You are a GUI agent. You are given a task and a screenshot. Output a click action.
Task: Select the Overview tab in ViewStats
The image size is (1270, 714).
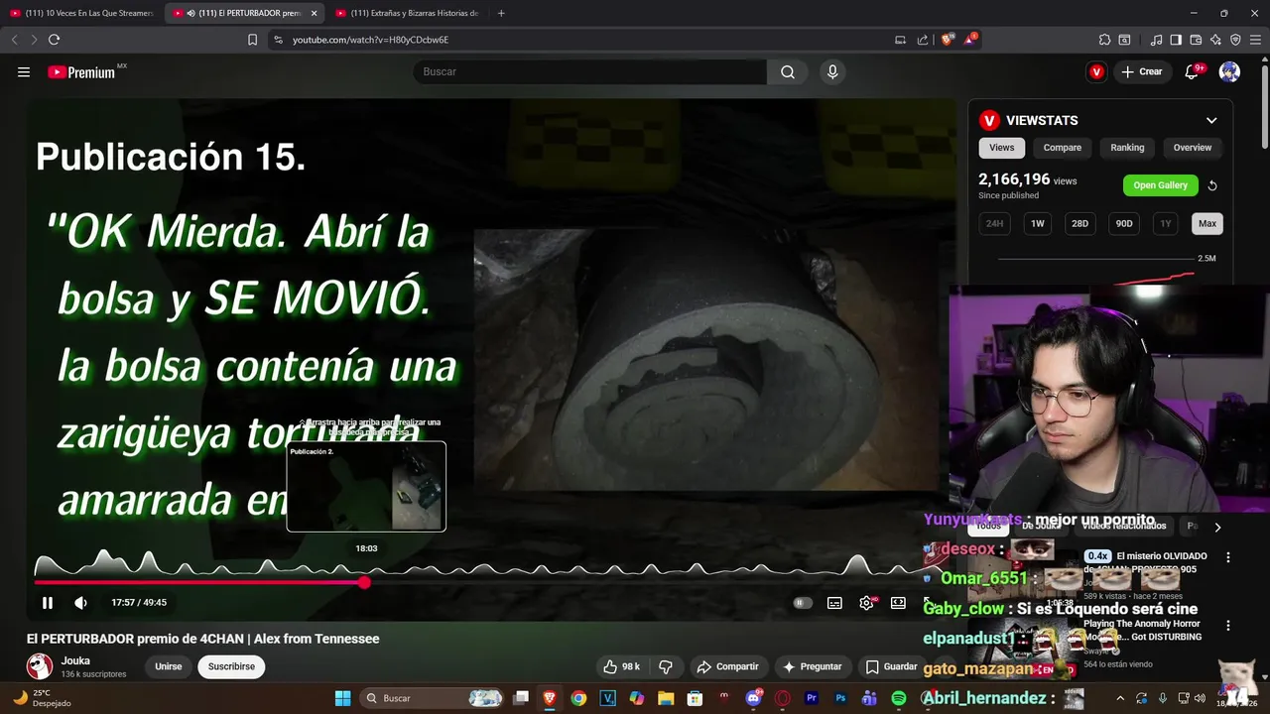pos(1193,148)
